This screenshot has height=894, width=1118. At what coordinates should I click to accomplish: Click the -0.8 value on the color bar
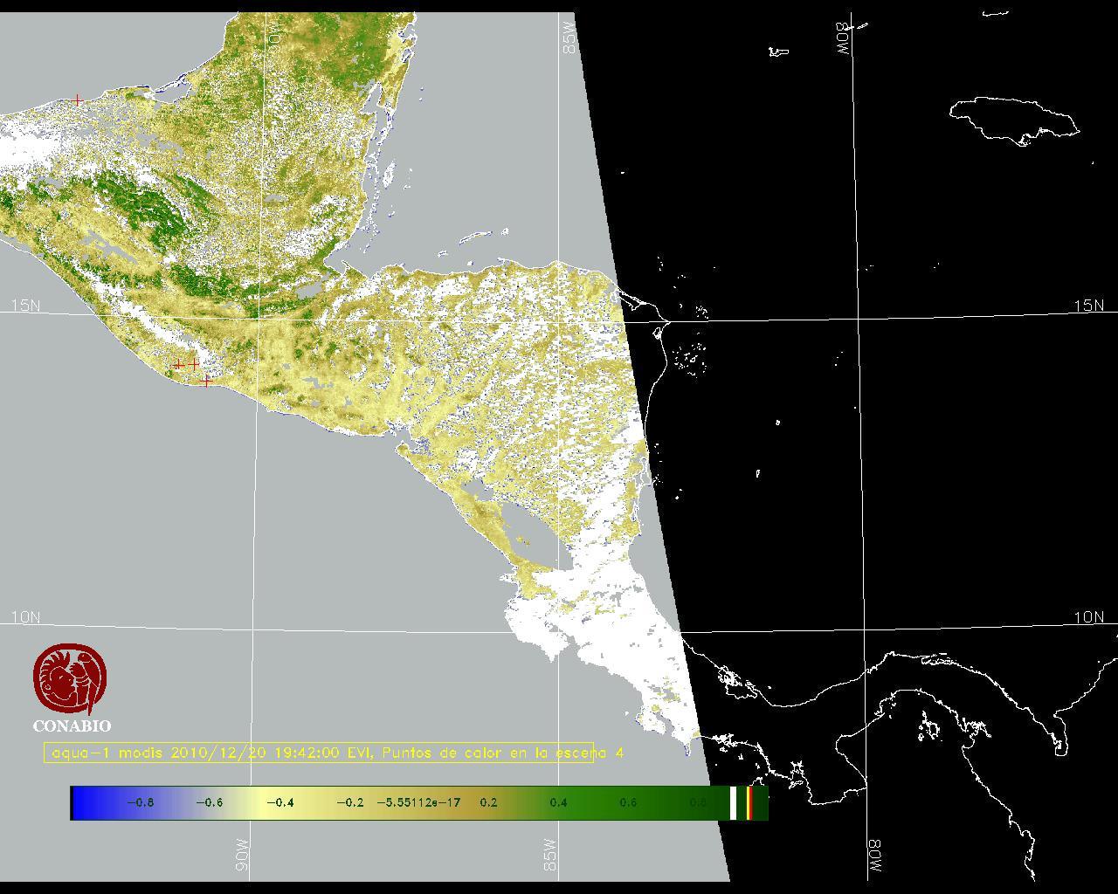click(140, 803)
